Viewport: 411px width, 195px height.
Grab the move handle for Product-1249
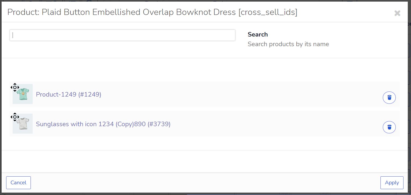pyautogui.click(x=15, y=87)
